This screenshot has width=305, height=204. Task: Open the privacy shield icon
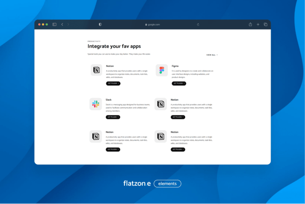click(x=100, y=24)
